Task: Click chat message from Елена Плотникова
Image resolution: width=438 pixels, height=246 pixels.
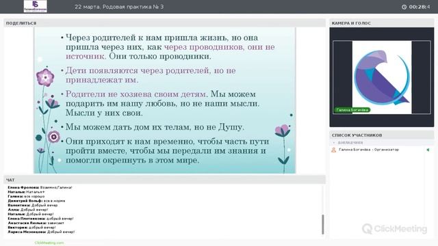Action: pos(40,219)
